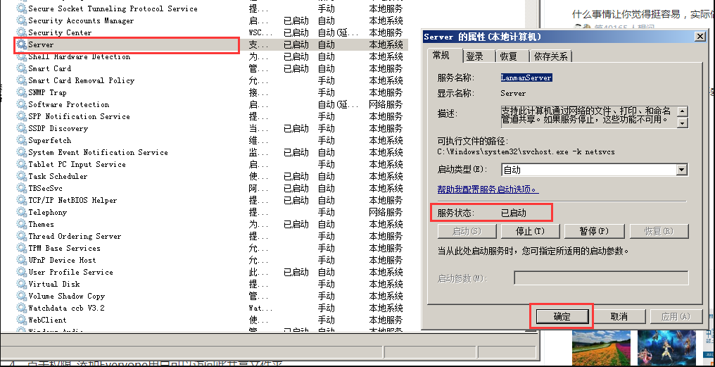The height and width of the screenshot is (367, 715).
Task: Click description box scroll up arrow
Action: [683, 111]
